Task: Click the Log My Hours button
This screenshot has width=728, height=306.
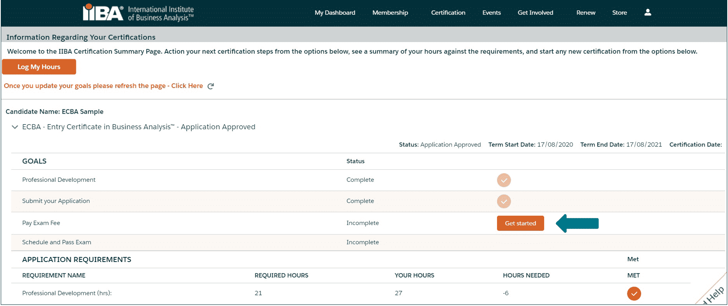Action: 39,67
